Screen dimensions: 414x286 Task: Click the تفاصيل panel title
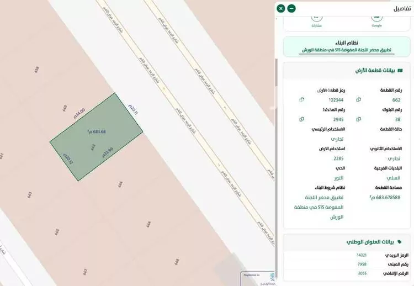[x=402, y=9]
